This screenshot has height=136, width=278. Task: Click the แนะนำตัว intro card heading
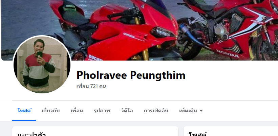pyautogui.click(x=32, y=134)
